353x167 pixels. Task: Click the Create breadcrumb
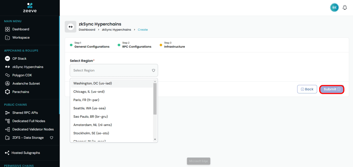143,30
